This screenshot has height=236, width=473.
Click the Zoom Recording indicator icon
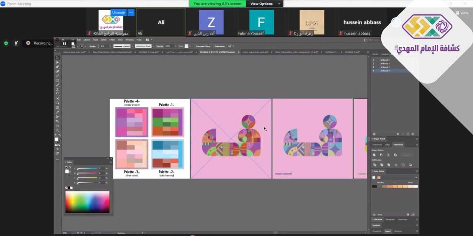pos(28,43)
